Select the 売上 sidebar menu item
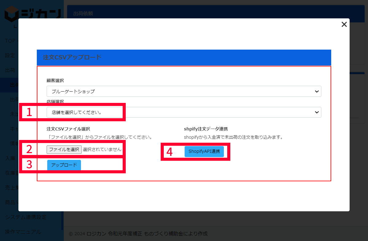 pos(10,188)
